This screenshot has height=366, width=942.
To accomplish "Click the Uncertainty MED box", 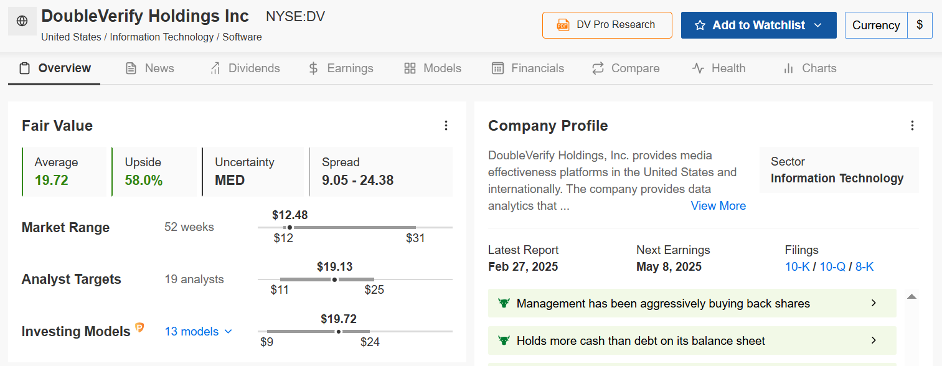I will [x=253, y=172].
